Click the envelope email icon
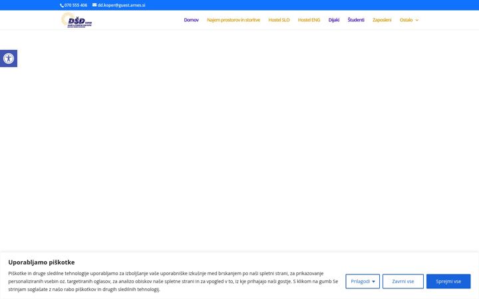Viewport: 479px width, 299px height. pyautogui.click(x=94, y=5)
